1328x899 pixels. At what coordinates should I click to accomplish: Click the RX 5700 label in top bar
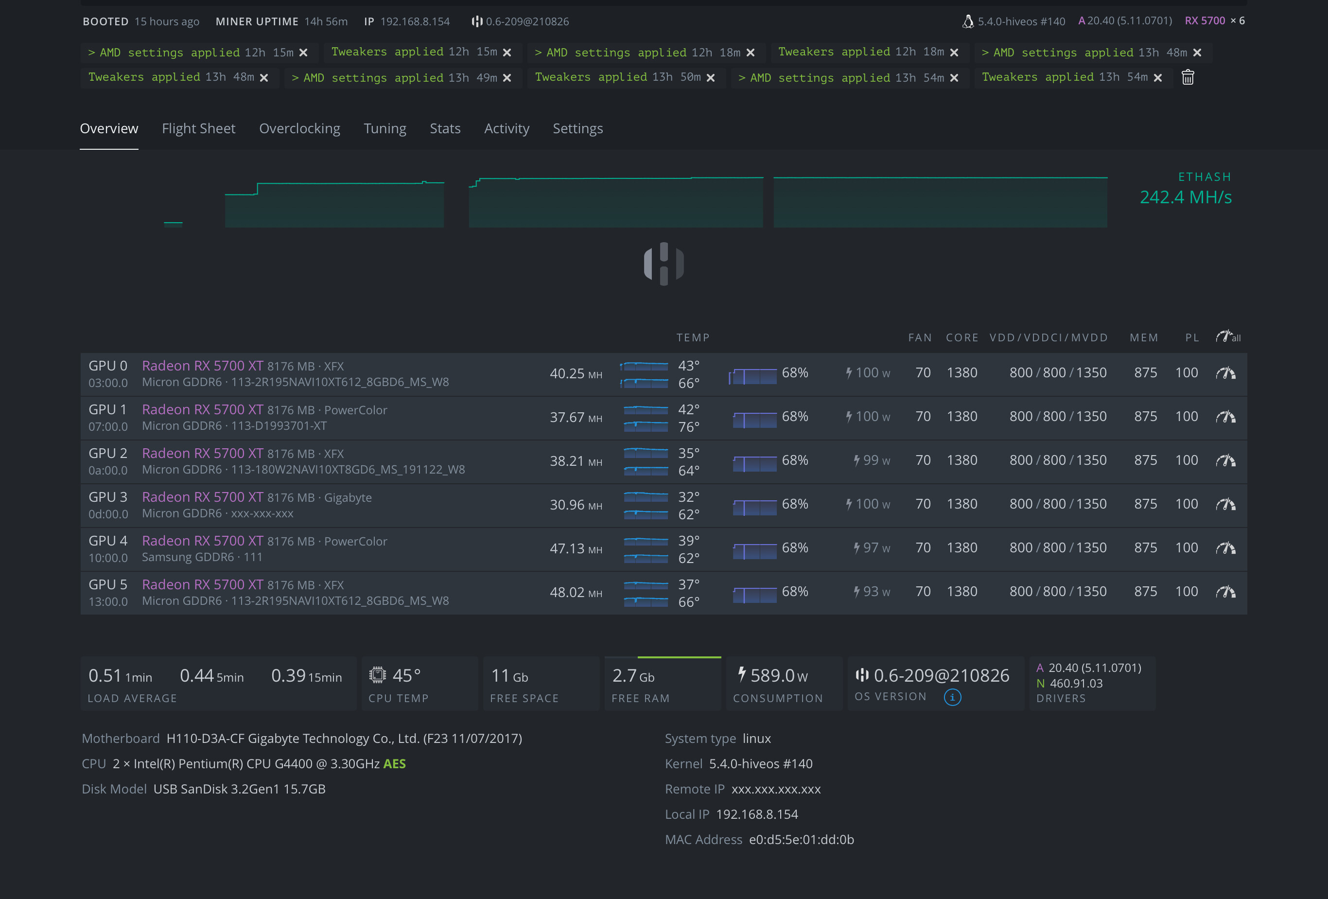[1205, 21]
